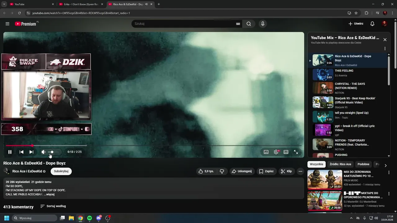Open Spotify from the taskbar

(89, 218)
